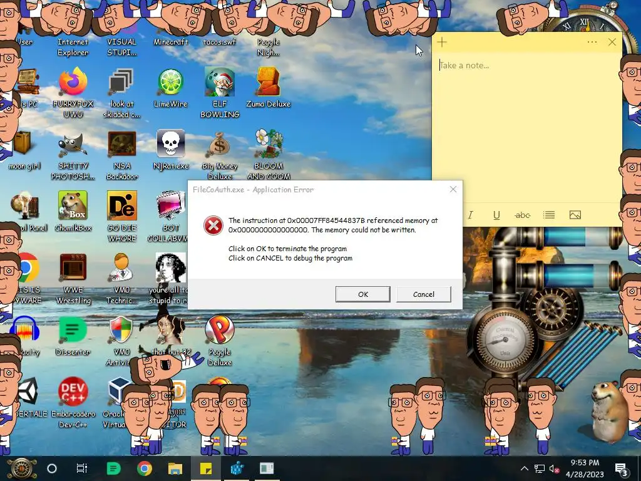
Task: Open Big Money Deluxe icon
Action: [x=220, y=144]
